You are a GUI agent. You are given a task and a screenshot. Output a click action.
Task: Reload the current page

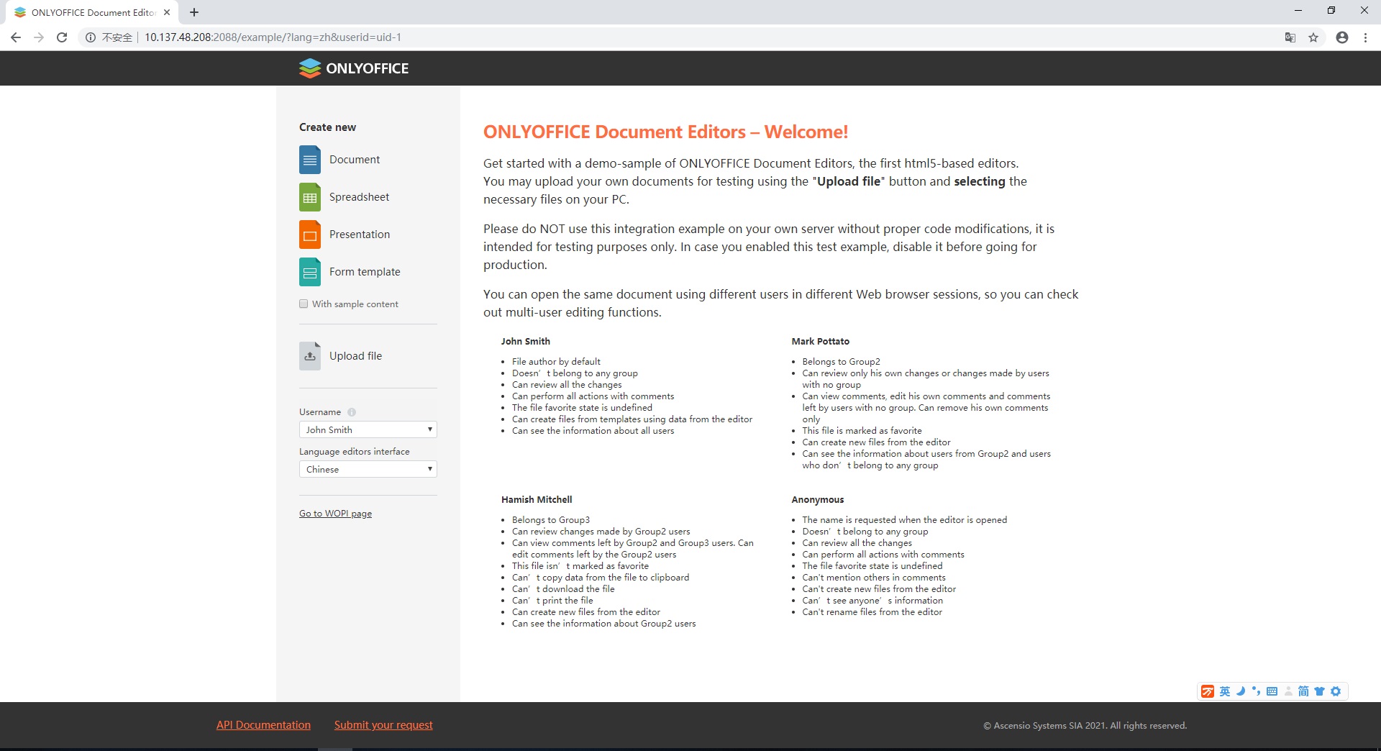(x=62, y=37)
